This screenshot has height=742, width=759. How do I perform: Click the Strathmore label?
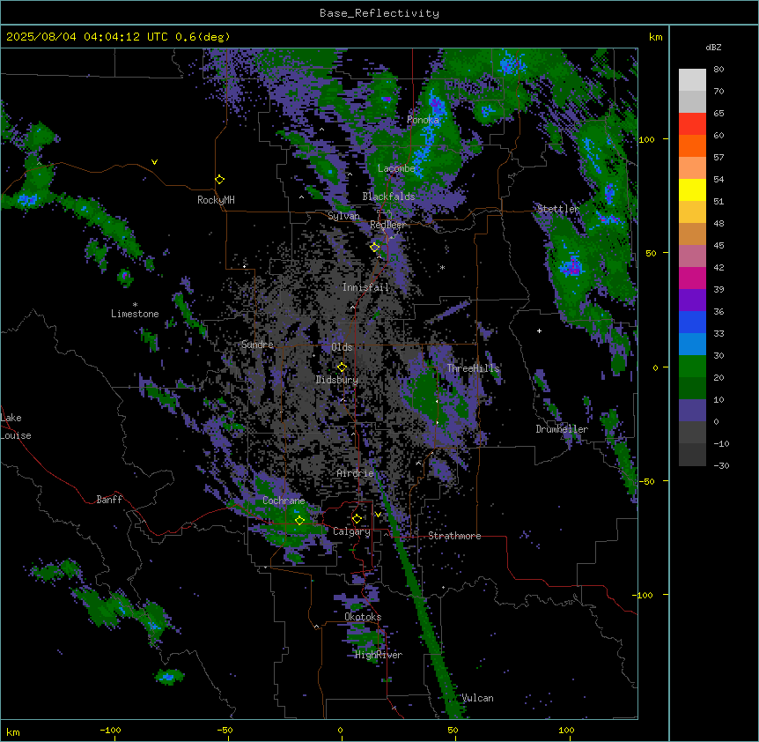coord(454,536)
